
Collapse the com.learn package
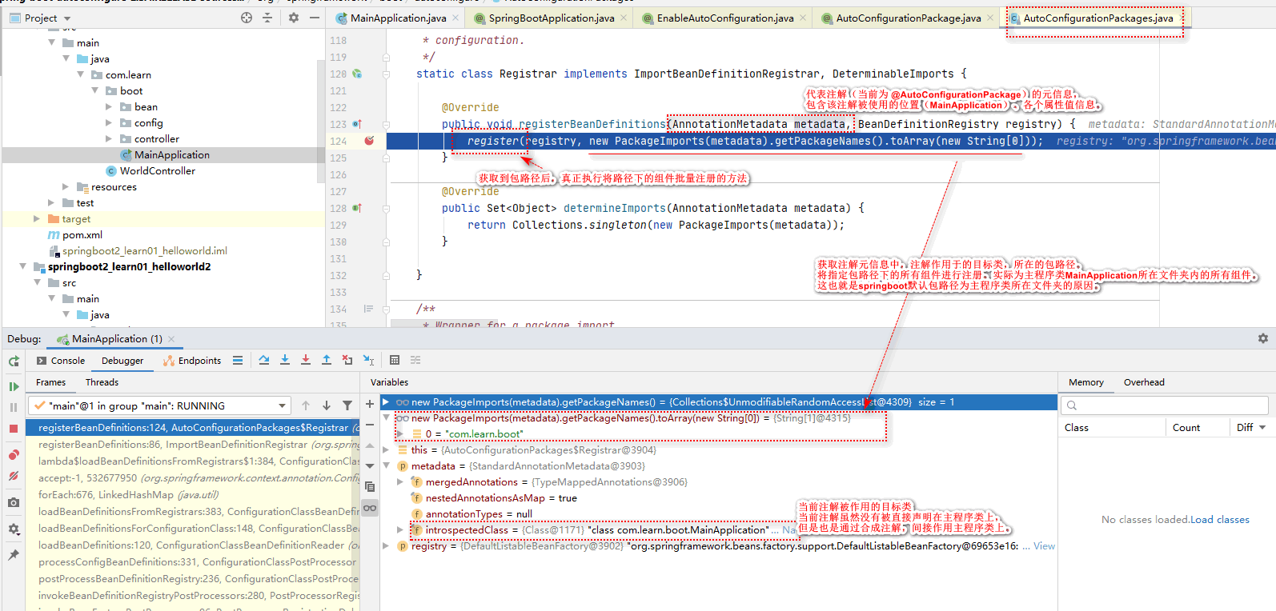click(x=80, y=74)
